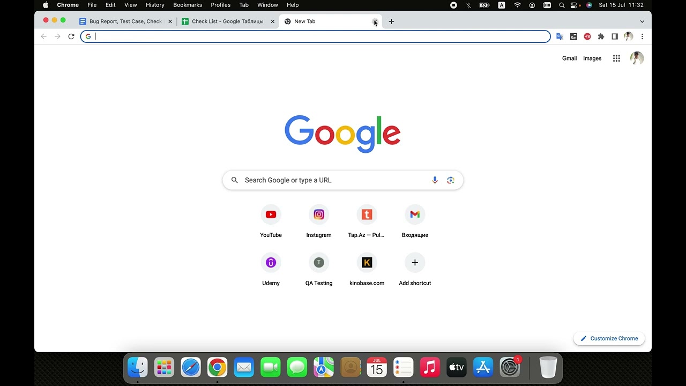Open the kinobase.com shortcut
The height and width of the screenshot is (386, 686).
coord(367,270)
